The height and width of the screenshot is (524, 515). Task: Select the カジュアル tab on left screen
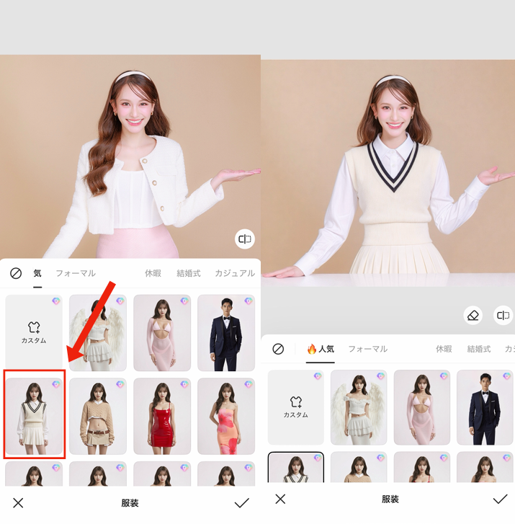(235, 274)
